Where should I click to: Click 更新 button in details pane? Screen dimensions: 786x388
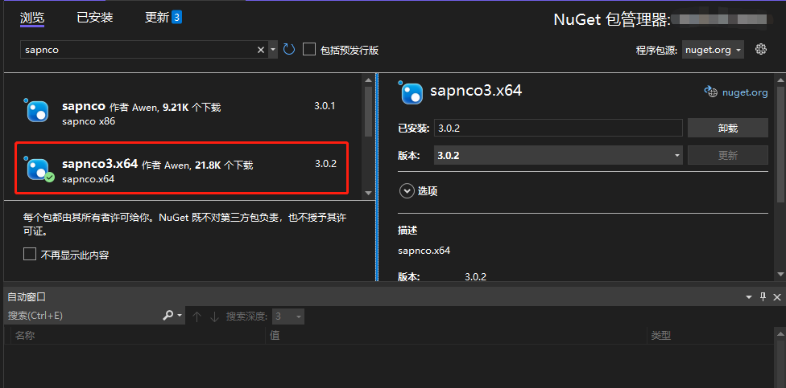[727, 155]
